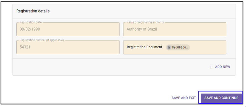Click the Registration Document upload box
The width and height of the screenshot is (246, 107).
(175, 47)
